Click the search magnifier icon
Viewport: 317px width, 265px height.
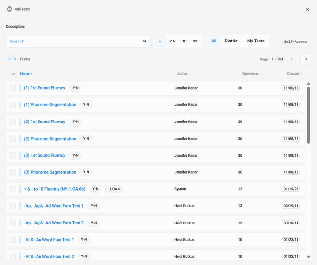(145, 41)
